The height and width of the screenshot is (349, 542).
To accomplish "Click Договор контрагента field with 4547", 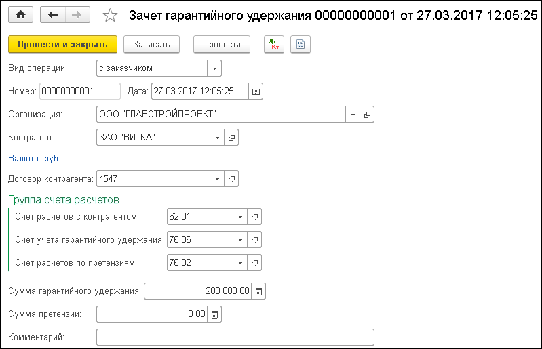I will 153,179.
